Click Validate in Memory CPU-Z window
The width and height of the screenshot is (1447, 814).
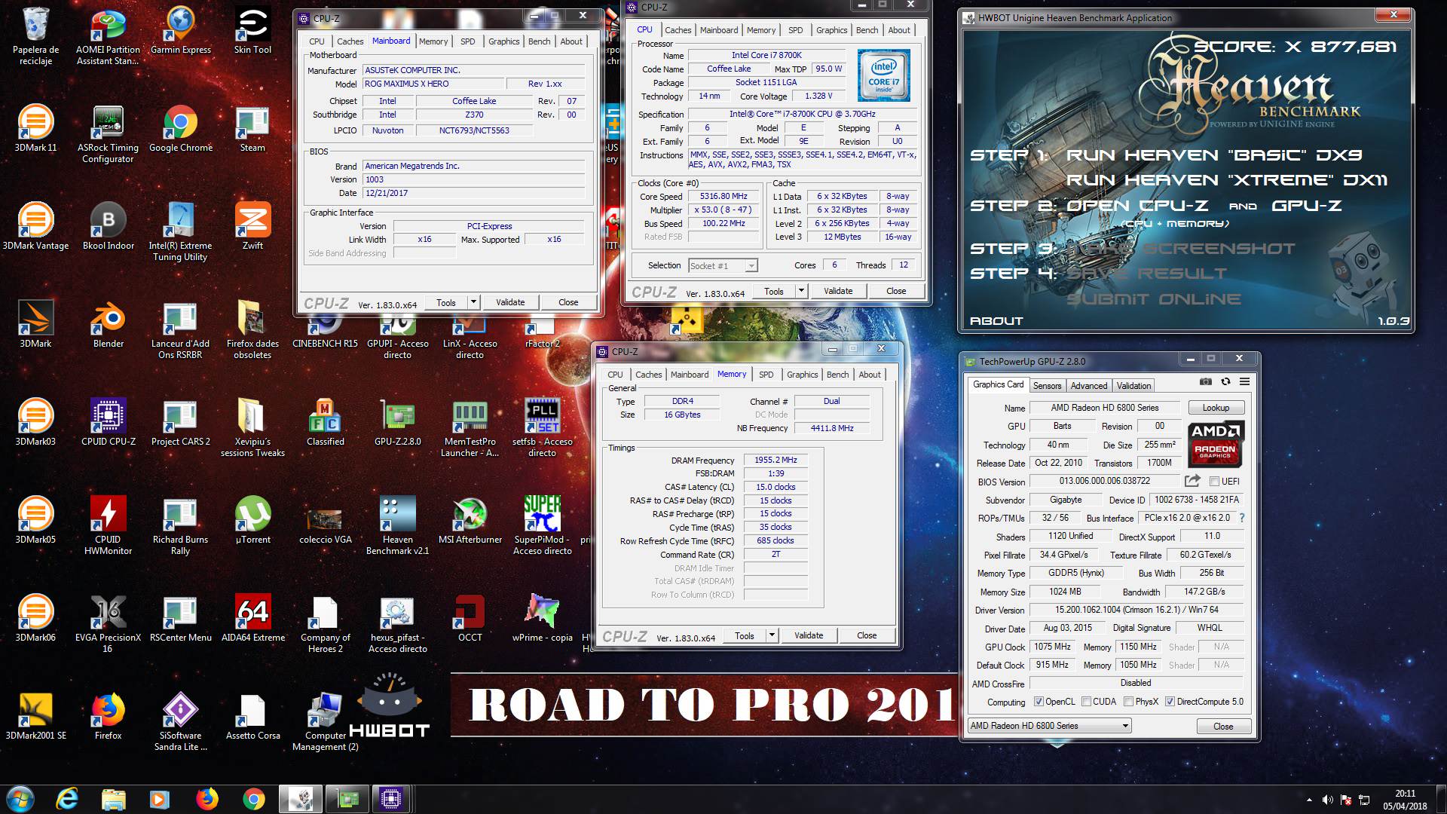click(x=809, y=635)
